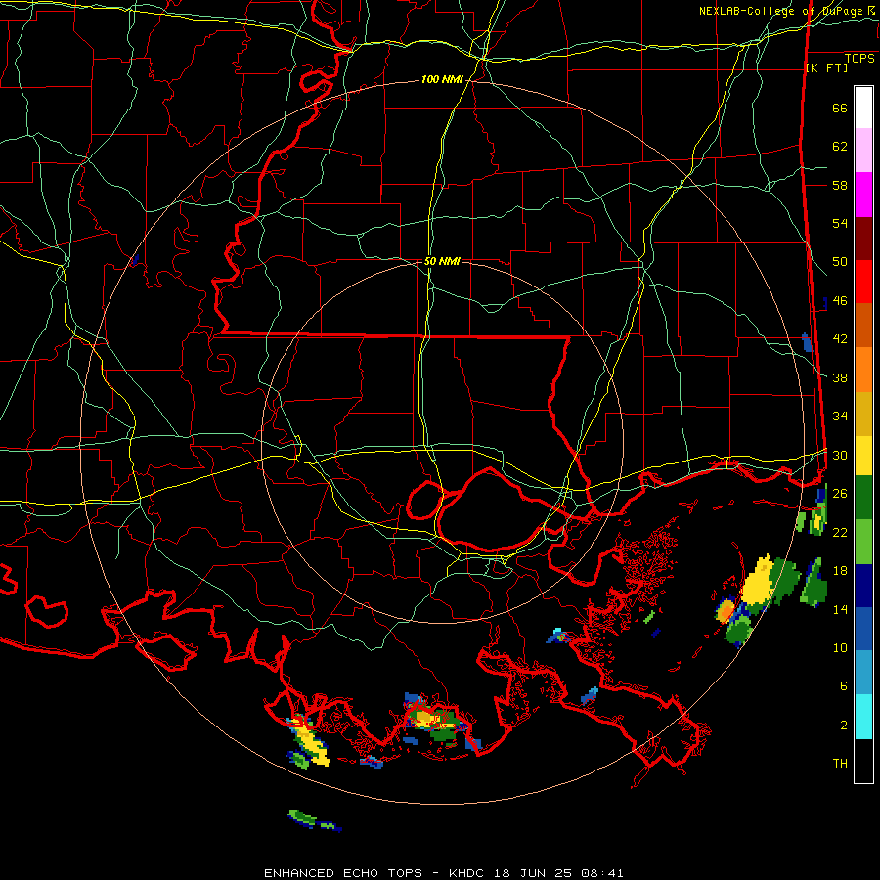The image size is (880, 880).
Task: Select the light pink legend swatch
Action: point(863,151)
